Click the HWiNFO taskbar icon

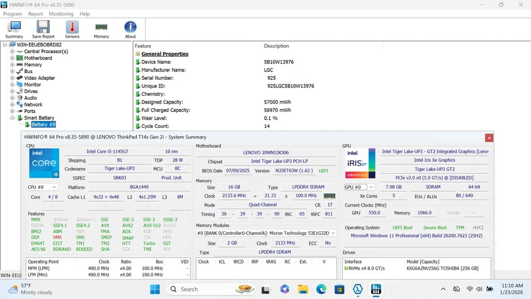tap(376, 289)
